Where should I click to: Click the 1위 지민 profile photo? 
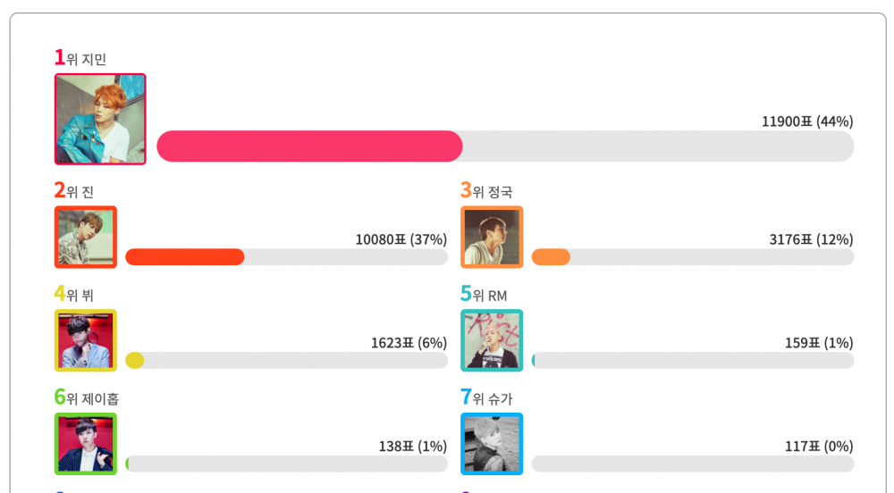(100, 119)
